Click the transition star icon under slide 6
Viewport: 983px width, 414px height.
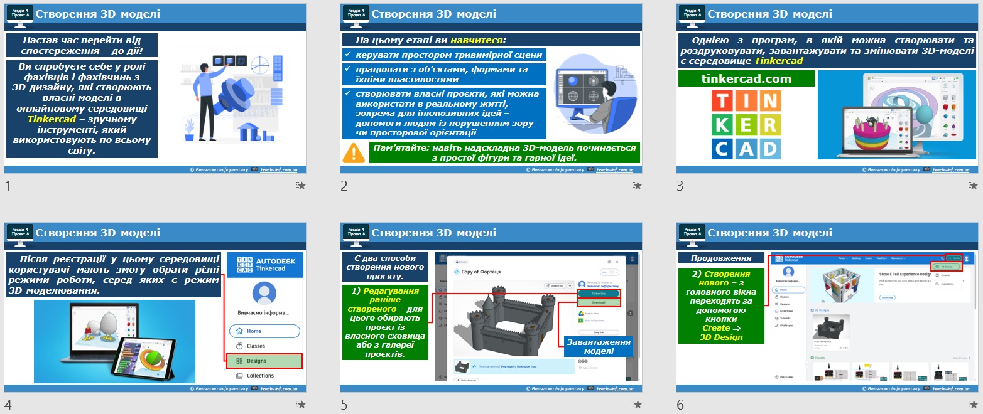pyautogui.click(x=973, y=405)
